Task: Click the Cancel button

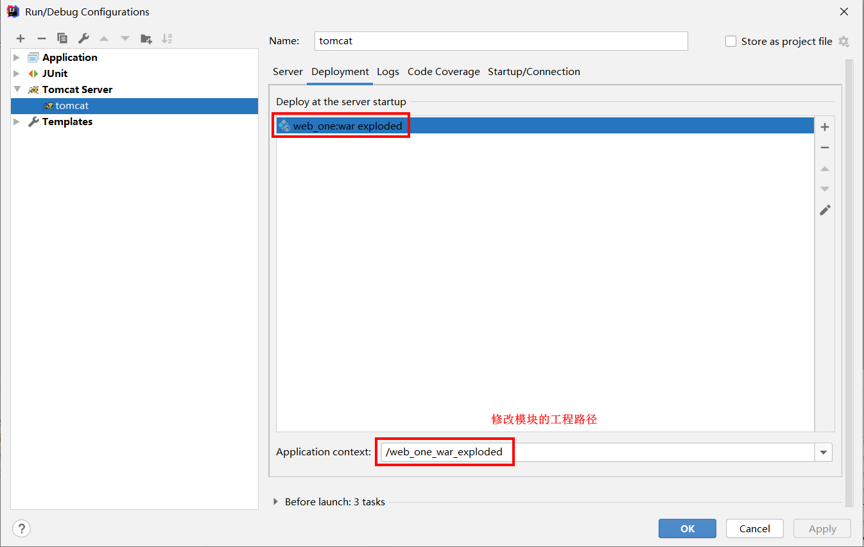Action: point(755,528)
